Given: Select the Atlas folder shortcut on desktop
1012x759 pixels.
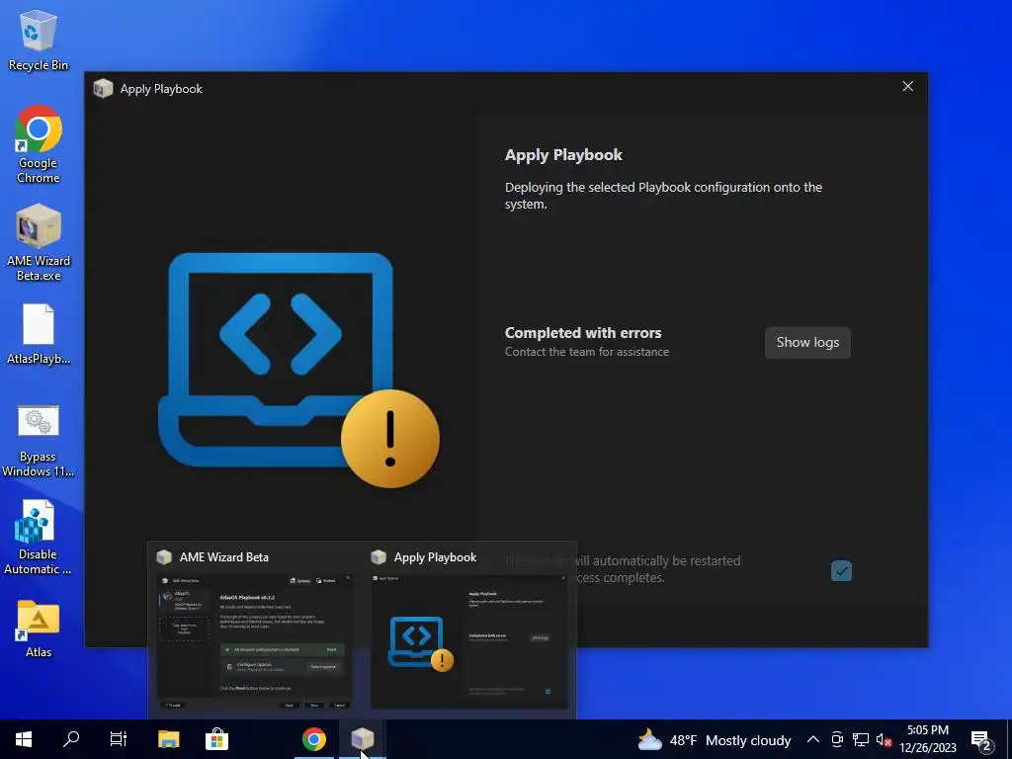Looking at the screenshot, I should pyautogui.click(x=39, y=630).
